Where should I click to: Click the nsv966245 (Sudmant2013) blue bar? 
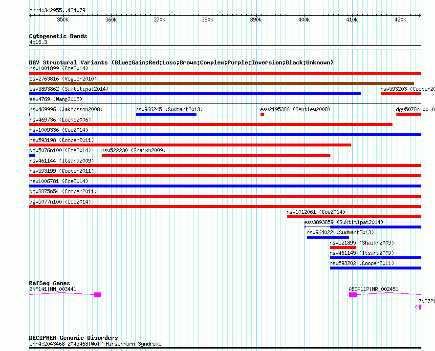point(166,114)
